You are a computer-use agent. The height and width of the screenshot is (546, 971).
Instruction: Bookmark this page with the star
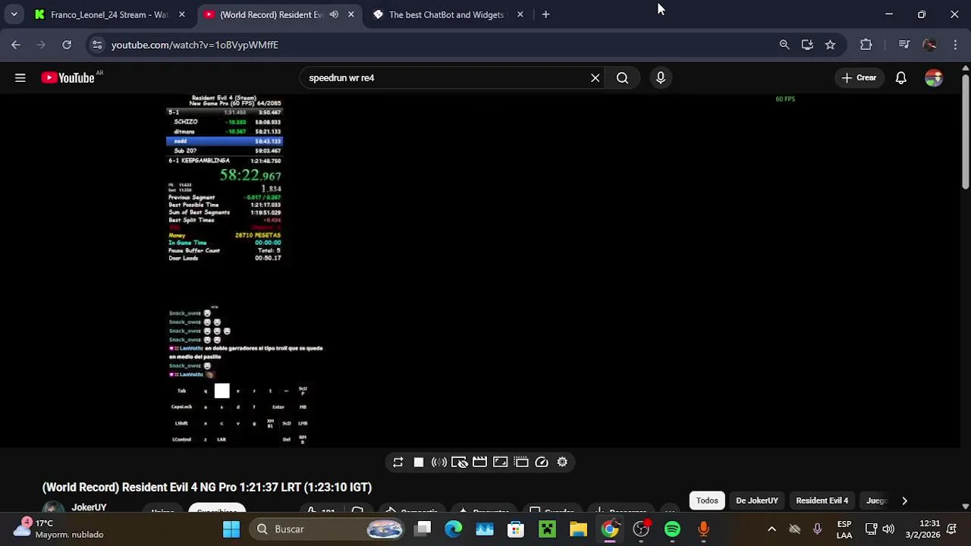coord(830,45)
